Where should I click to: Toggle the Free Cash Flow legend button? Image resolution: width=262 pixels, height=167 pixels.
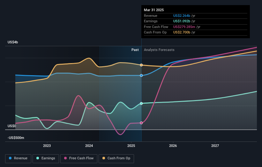pos(79,158)
